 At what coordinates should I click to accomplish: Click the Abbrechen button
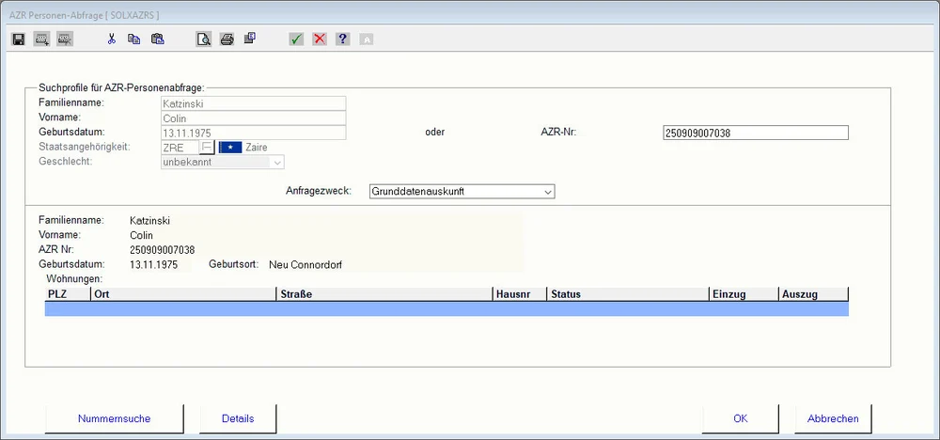point(833,418)
